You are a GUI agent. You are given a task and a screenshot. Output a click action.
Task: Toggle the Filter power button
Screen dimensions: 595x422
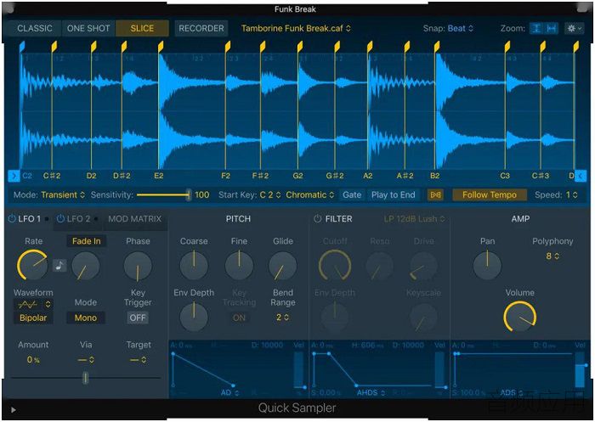(318, 219)
